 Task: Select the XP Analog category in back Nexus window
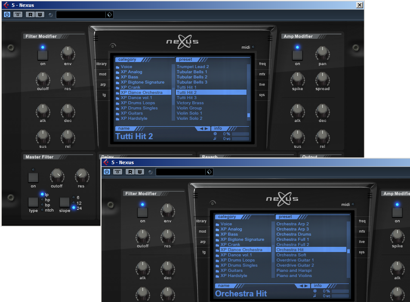click(131, 72)
